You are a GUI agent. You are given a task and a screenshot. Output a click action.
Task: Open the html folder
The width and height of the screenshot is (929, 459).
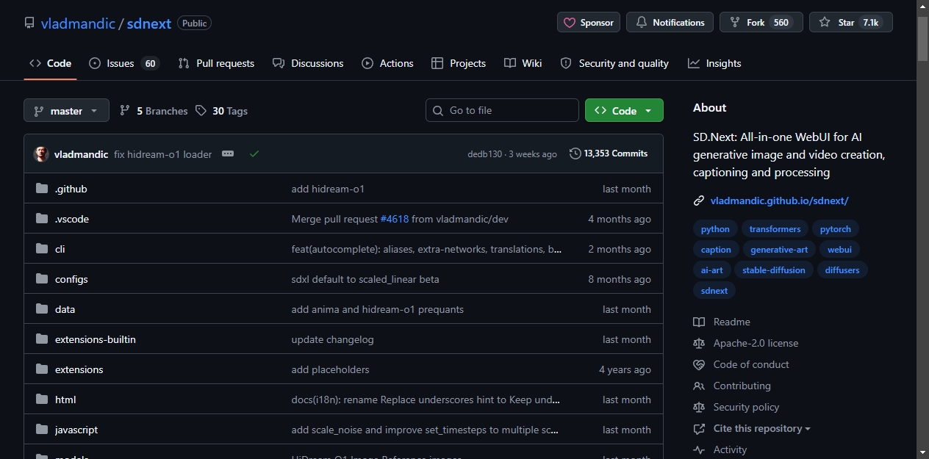[65, 400]
